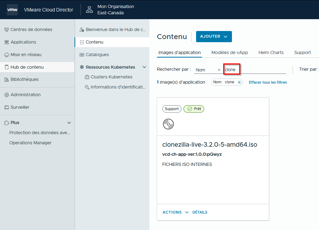Click the Contenu dotted grid icon
Image resolution: width=319 pixels, height=230 pixels.
82,42
